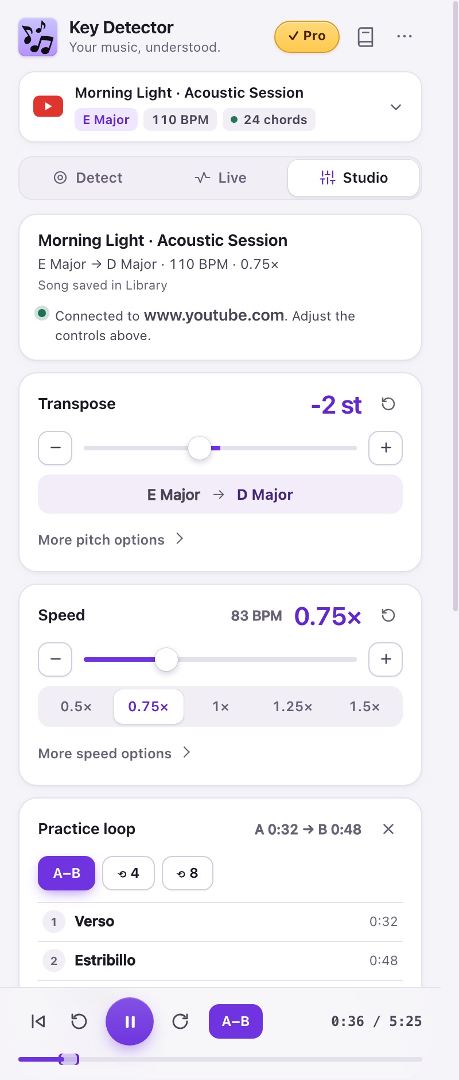Open the Library book icon
The width and height of the screenshot is (459, 1080).
pyautogui.click(x=365, y=37)
